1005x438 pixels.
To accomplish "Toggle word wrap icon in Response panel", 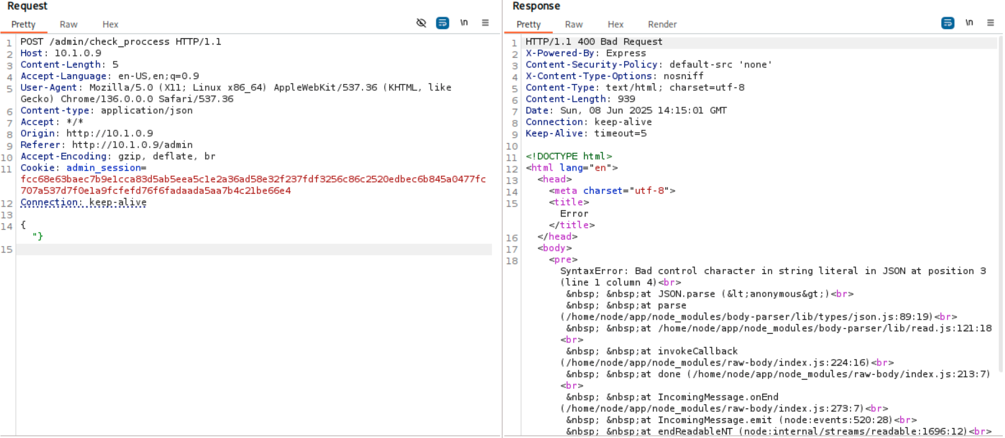I will click(947, 23).
